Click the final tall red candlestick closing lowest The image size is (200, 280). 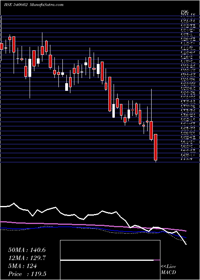pyautogui.click(x=156, y=147)
